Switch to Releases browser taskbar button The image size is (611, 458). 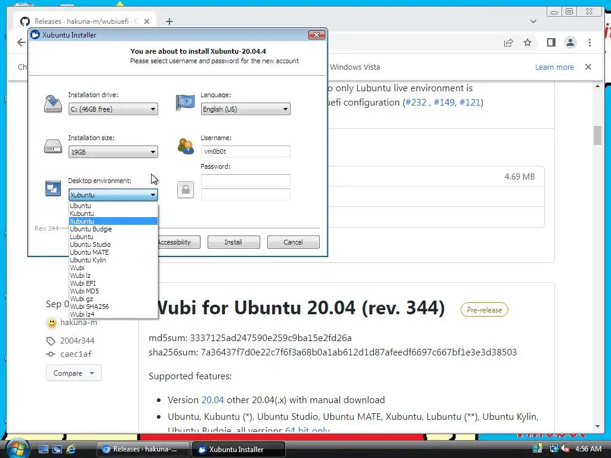(143, 449)
